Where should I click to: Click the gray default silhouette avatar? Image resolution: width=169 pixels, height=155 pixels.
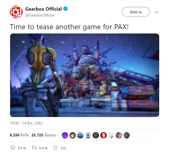tap(88, 135)
